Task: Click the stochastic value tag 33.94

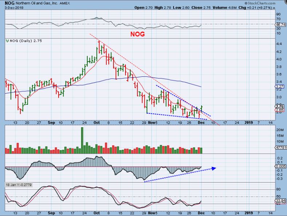Action: (x=280, y=200)
